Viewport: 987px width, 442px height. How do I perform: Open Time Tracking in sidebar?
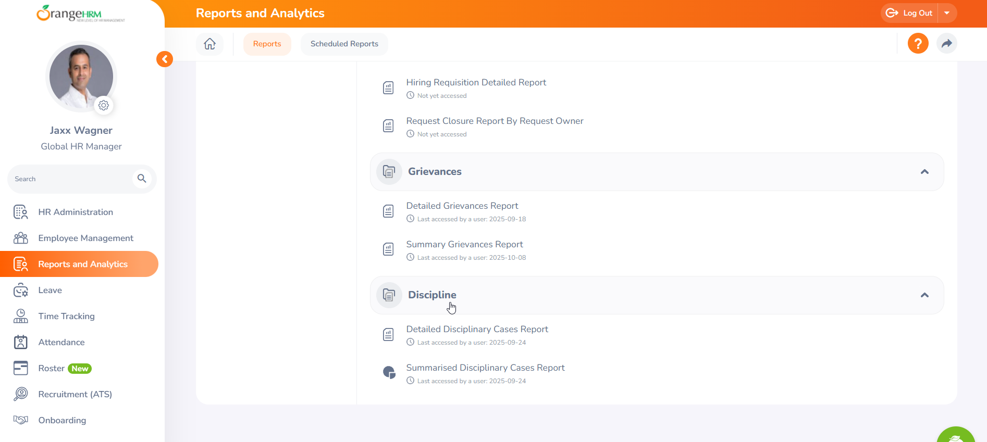(x=66, y=317)
